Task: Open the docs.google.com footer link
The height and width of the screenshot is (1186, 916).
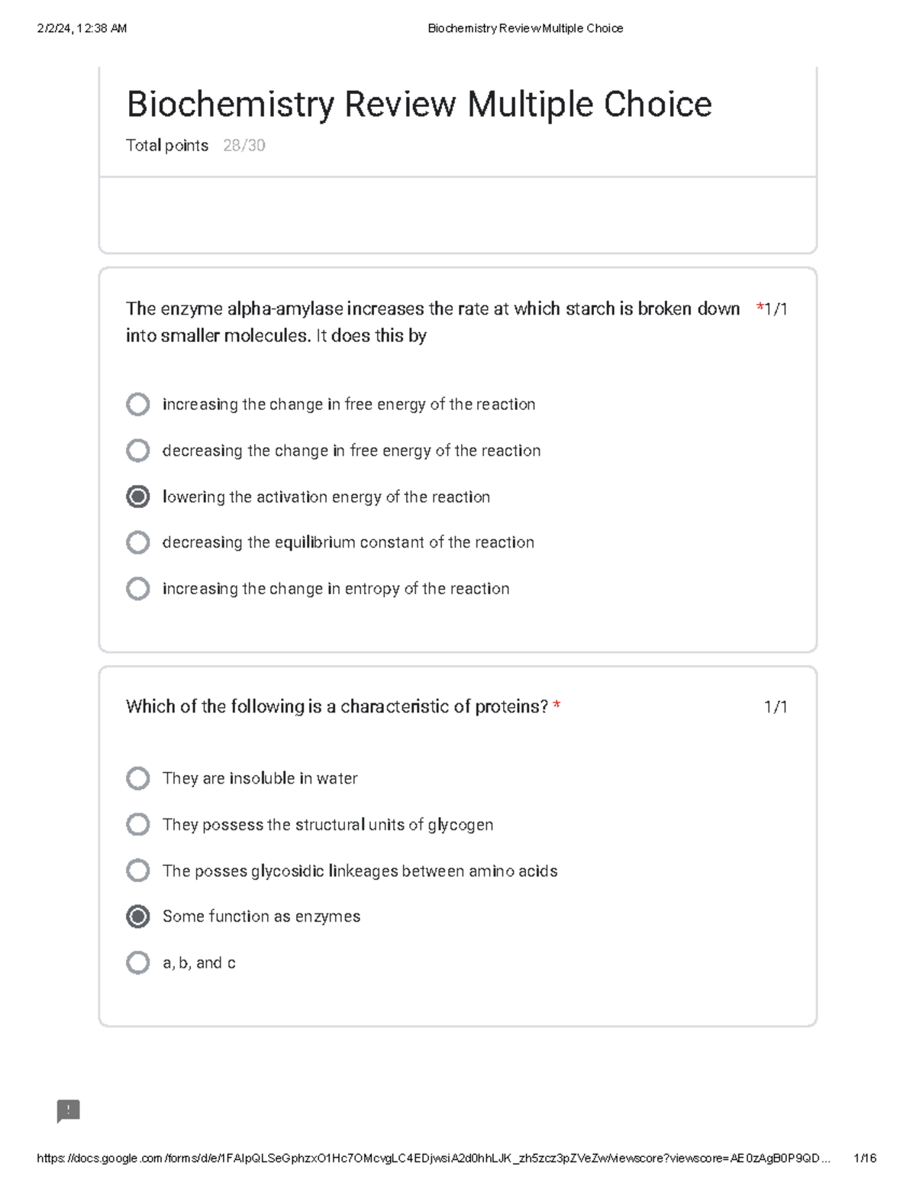Action: [x=435, y=1158]
